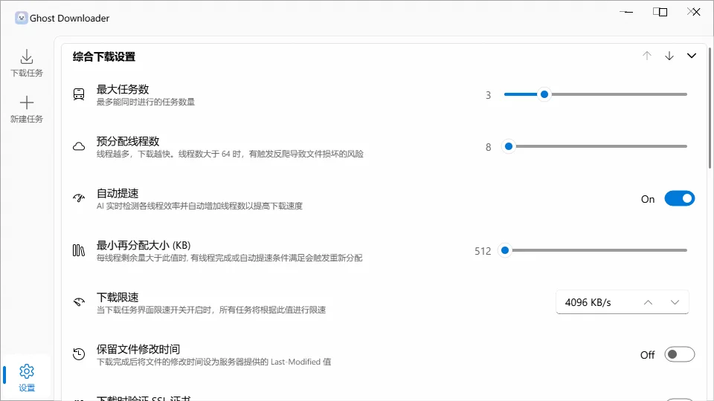714x401 pixels.
Task: Maximize the Ghost Downloader window
Action: [660, 12]
